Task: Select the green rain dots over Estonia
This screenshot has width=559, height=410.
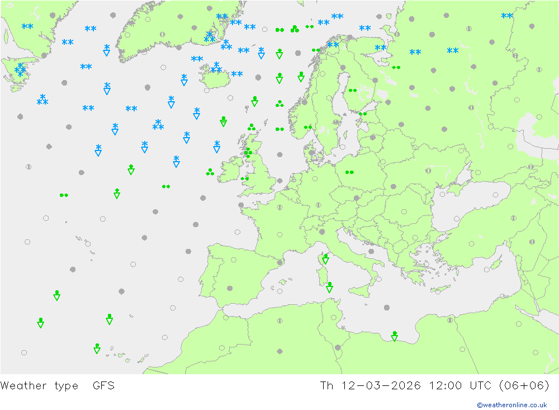Action: click(x=363, y=114)
